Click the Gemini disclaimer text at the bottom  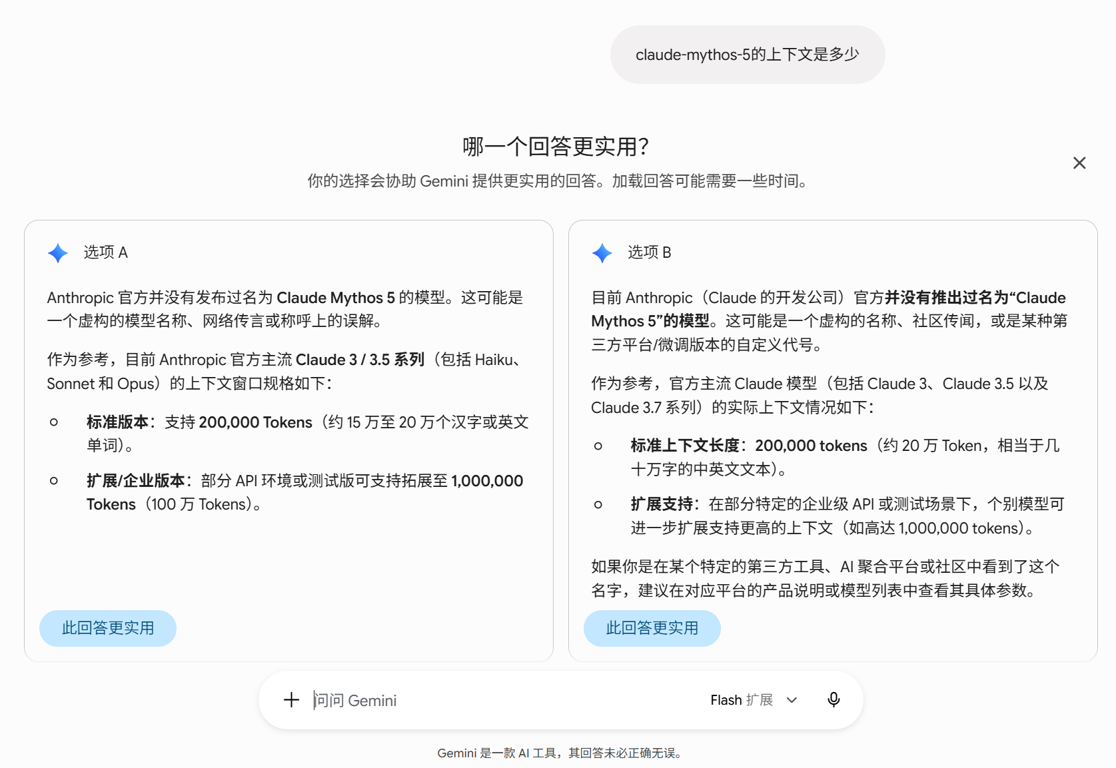coord(560,753)
